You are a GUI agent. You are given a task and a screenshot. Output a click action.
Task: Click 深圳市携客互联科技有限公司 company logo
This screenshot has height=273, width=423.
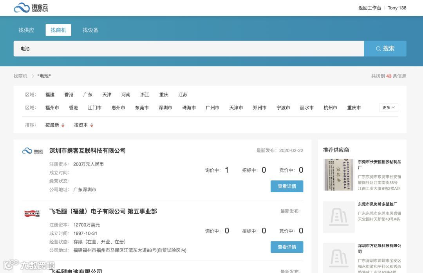(x=33, y=151)
